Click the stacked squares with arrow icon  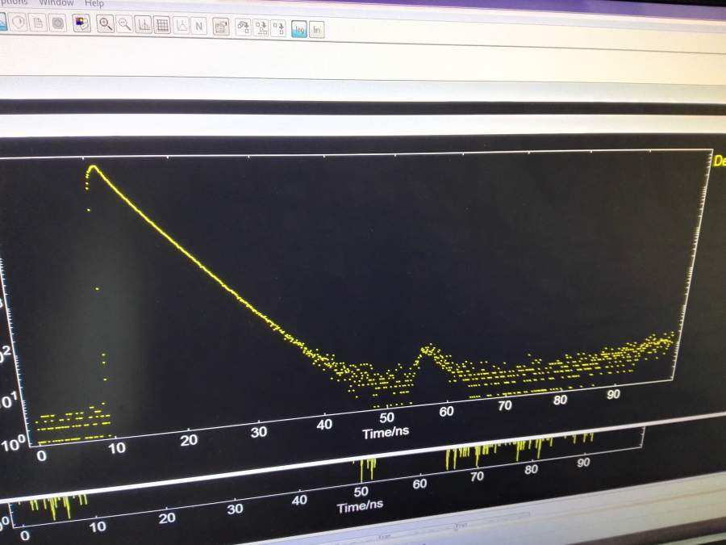point(243,27)
